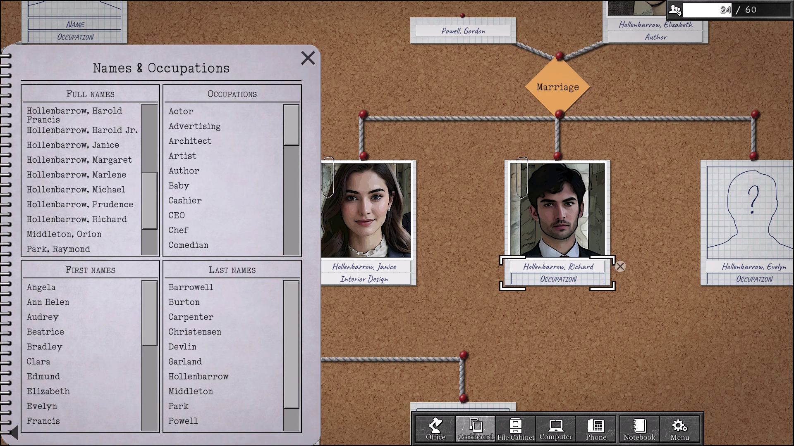Open the Menu gear icon
The width and height of the screenshot is (794, 446).
pyautogui.click(x=679, y=429)
